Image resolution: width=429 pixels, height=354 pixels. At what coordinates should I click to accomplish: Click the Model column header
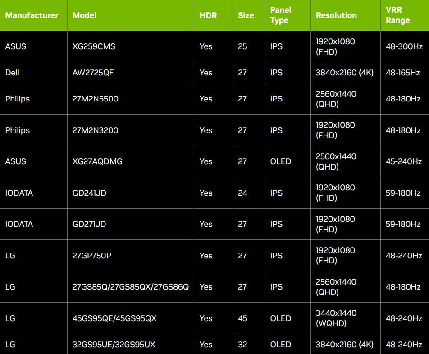point(85,15)
